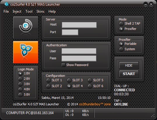Screen dimensions: 157x120
Task: Click the server Port input field
Action: pos(70,32)
